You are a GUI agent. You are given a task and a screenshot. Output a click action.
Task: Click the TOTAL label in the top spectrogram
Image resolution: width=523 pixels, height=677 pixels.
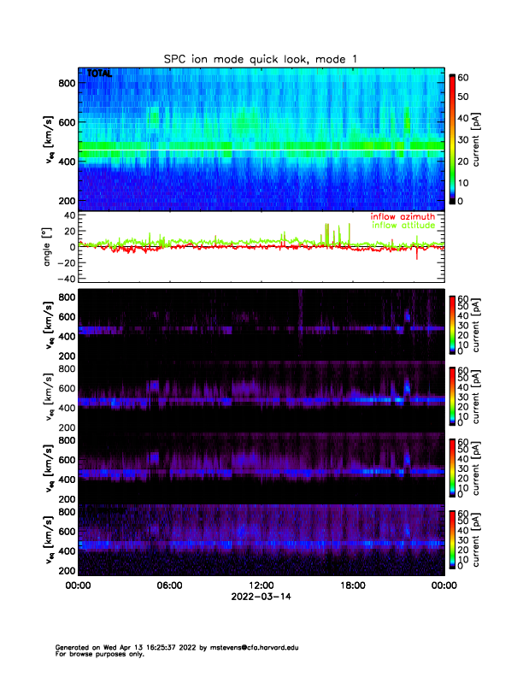coord(99,74)
